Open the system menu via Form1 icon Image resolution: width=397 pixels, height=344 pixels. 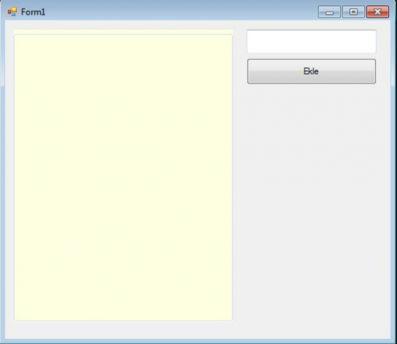[x=12, y=11]
